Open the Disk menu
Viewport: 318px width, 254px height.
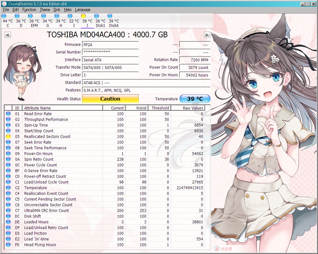[57, 10]
